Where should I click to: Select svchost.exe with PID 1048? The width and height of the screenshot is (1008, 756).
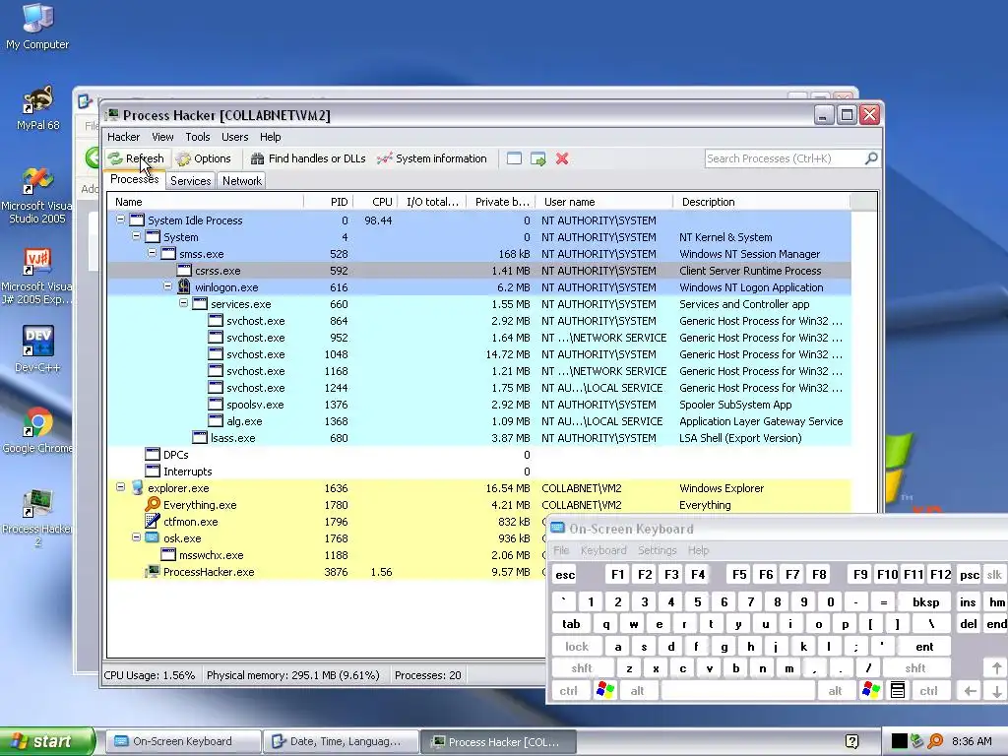pos(479,354)
